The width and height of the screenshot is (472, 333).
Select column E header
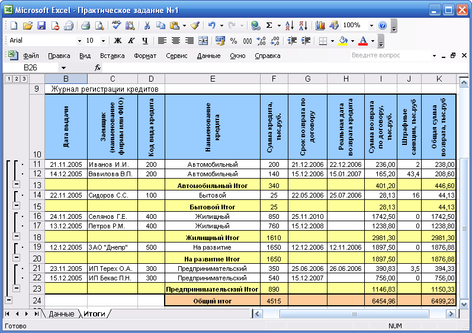coord(213,79)
